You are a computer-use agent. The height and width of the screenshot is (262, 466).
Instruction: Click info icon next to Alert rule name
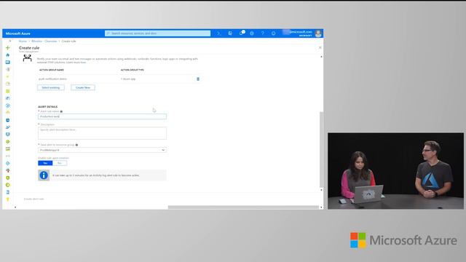coord(61,111)
